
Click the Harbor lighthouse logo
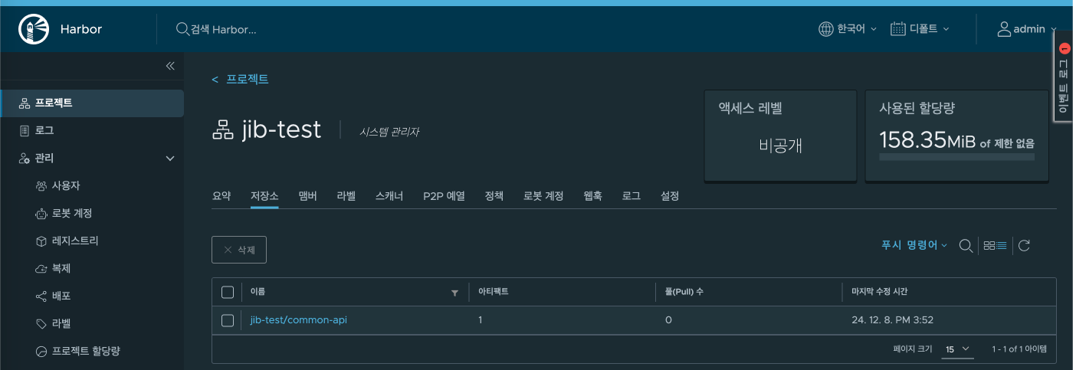33,29
